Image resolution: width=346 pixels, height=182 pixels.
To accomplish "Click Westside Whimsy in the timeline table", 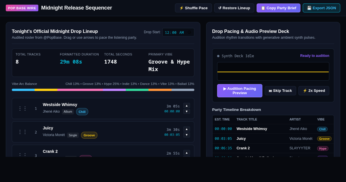I will (x=252, y=129).
